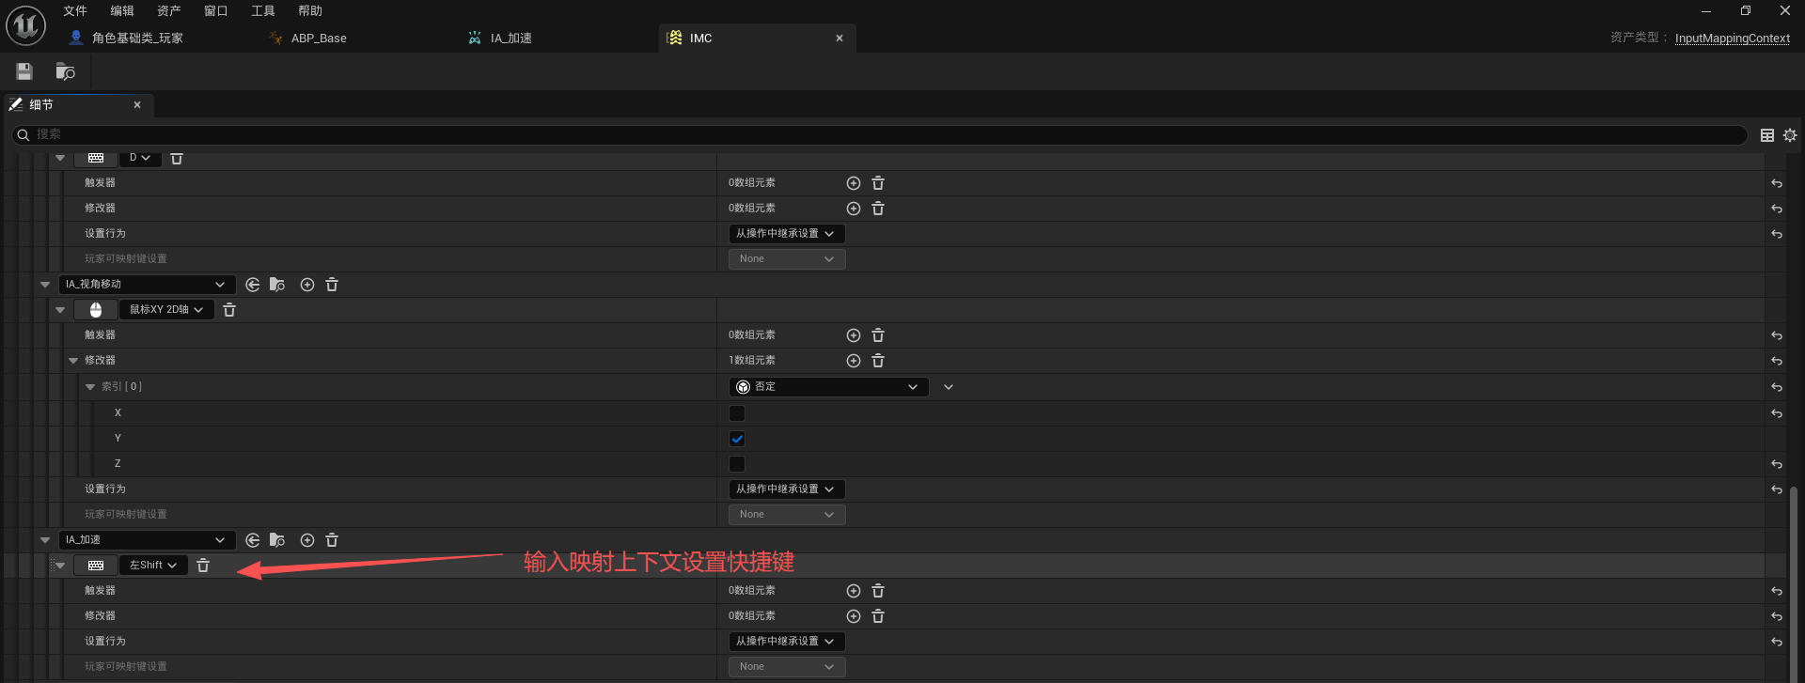Image resolution: width=1805 pixels, height=683 pixels.
Task: Add a trigger element under 左Shift
Action: [854, 591]
